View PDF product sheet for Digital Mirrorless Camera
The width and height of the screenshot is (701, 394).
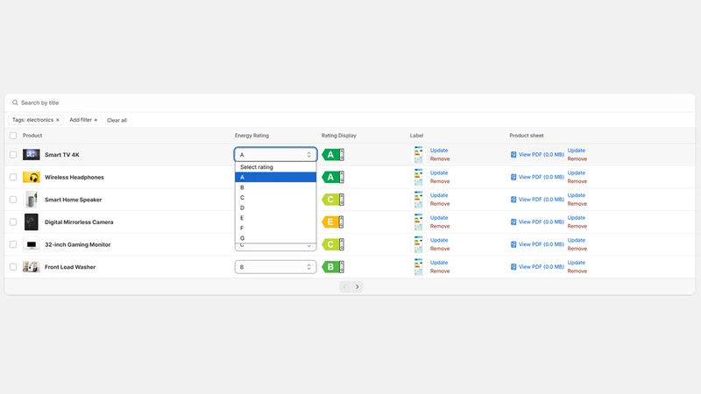tap(537, 222)
